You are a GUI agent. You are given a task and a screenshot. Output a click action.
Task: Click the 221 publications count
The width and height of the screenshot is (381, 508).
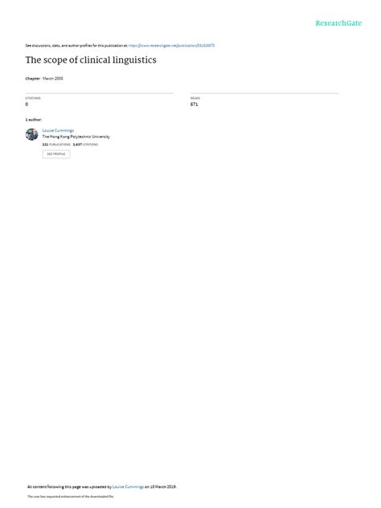(56, 145)
